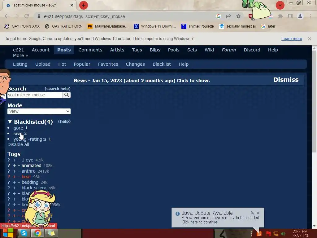Open the Pools page

click(174, 50)
